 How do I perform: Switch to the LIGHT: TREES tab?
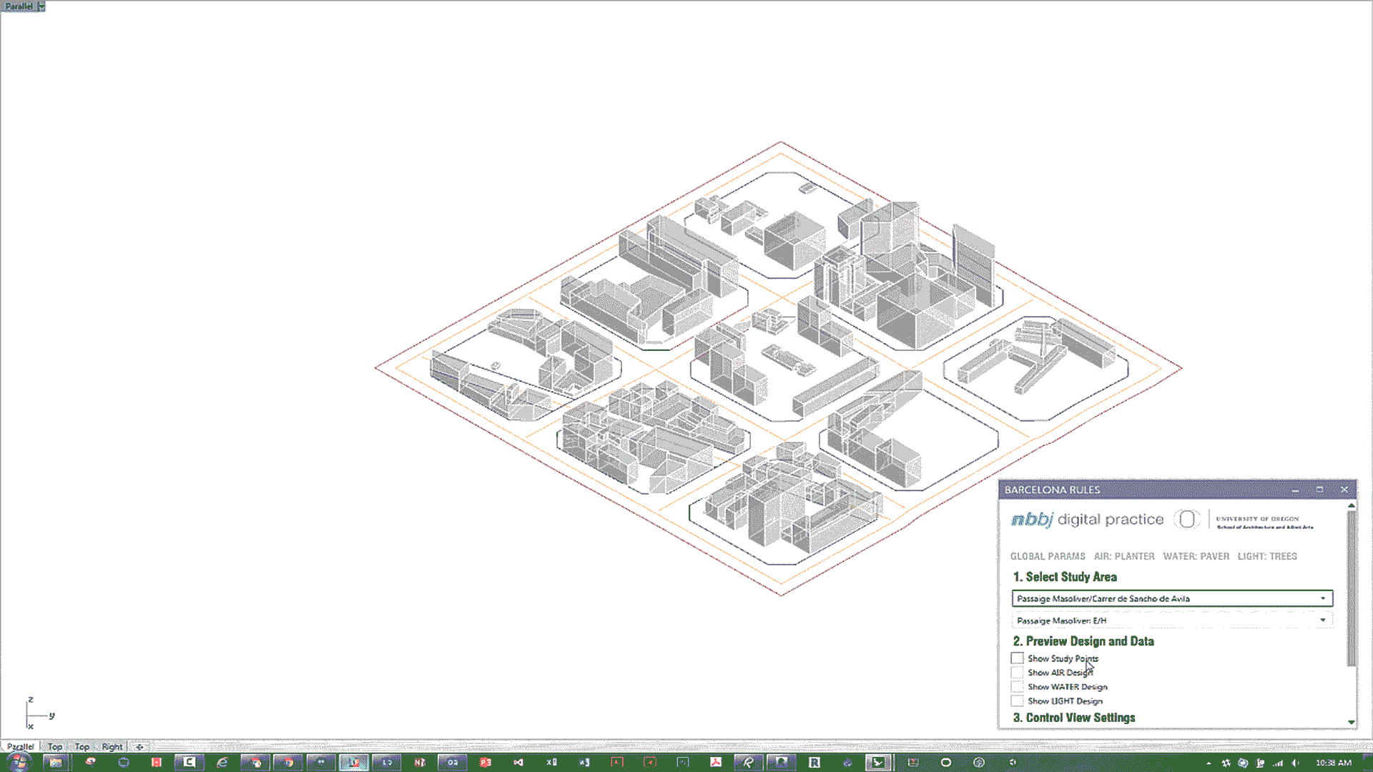[x=1267, y=556]
